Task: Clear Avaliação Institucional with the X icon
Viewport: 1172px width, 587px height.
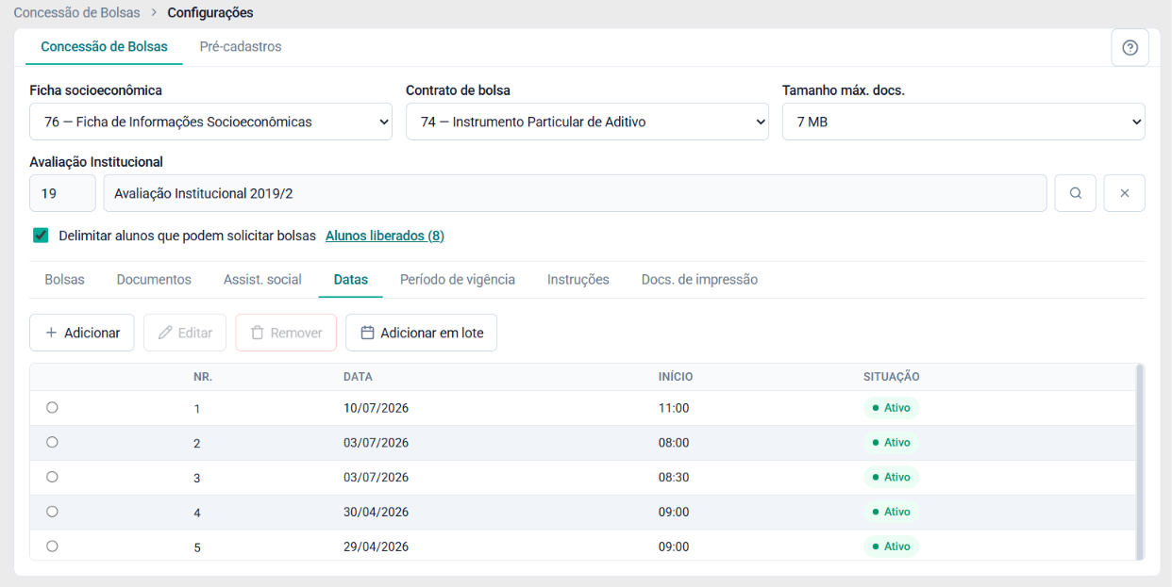Action: [x=1125, y=193]
